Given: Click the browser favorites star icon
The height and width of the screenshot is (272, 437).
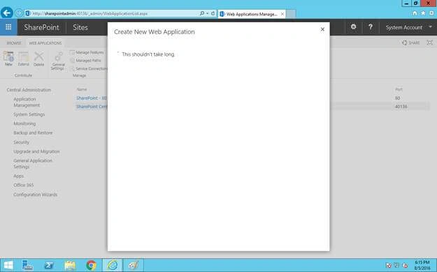Looking at the screenshot, I should pos(423,13).
